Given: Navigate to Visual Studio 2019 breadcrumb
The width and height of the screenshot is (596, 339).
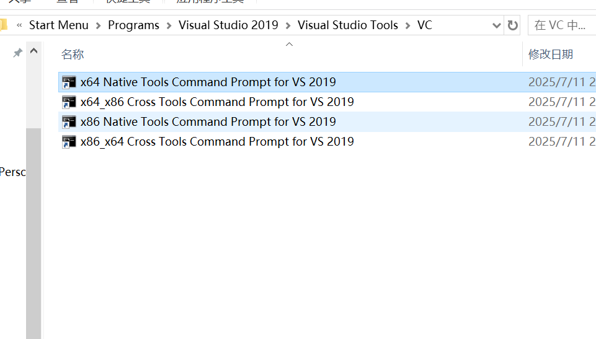Looking at the screenshot, I should [x=228, y=25].
